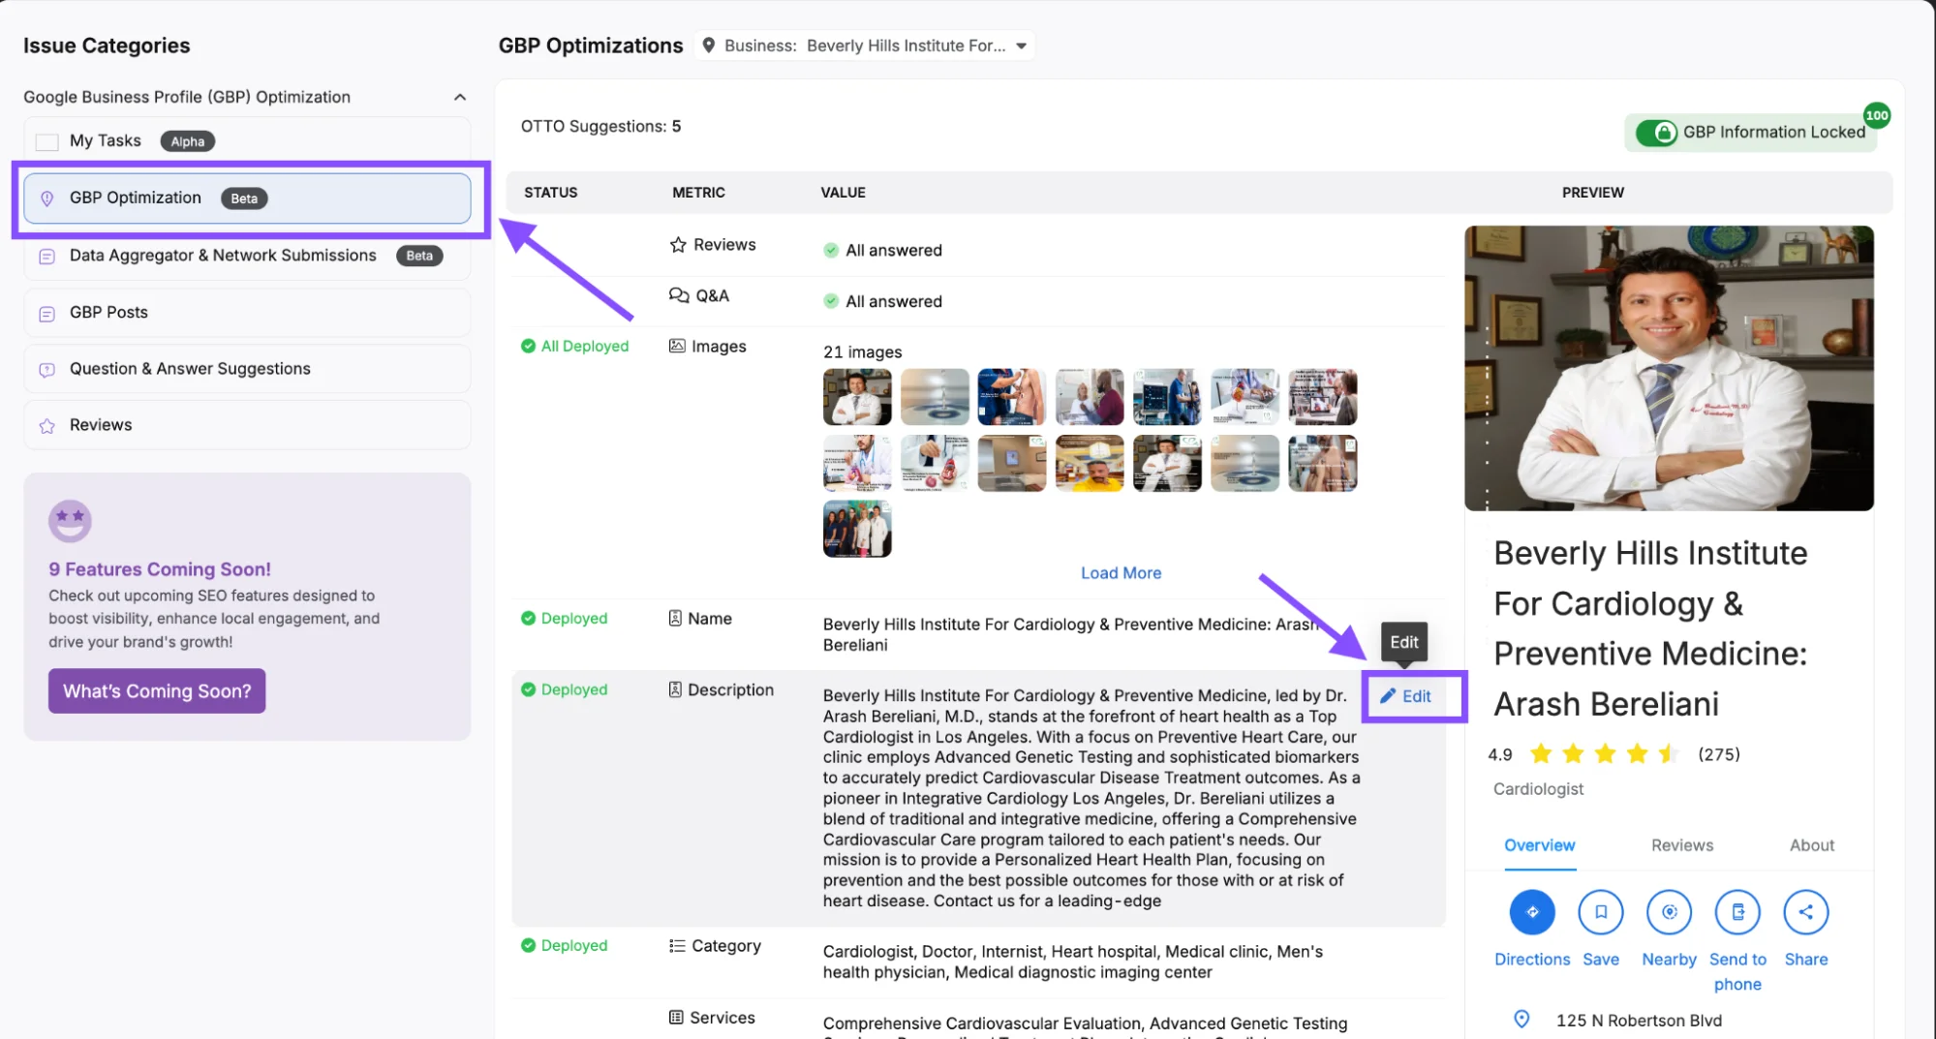Viewport: 1936px width, 1039px height.
Task: Click the Services metric icon
Action: pos(676,1017)
